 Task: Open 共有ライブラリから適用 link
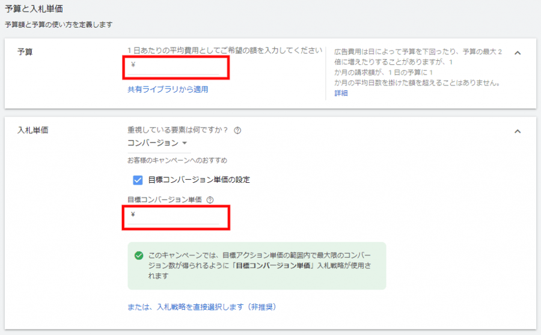click(x=168, y=90)
